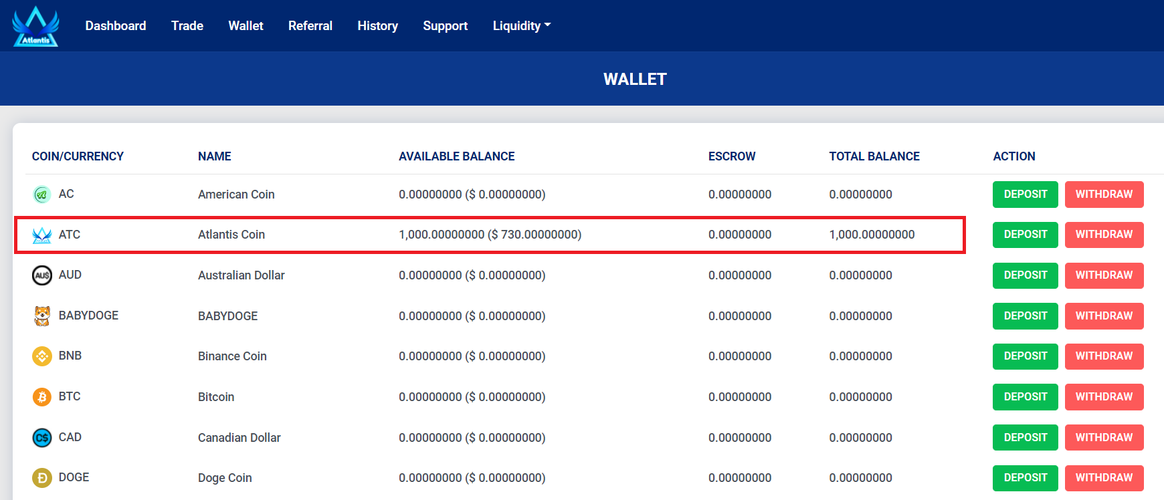Viewport: 1164px width, 500px height.
Task: Click the DOGE coin icon
Action: (x=41, y=478)
